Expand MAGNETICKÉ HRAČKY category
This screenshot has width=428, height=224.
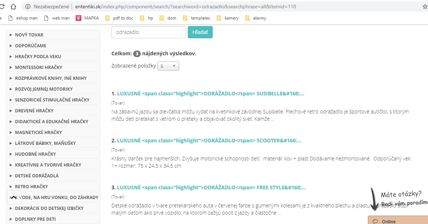click(x=53, y=132)
